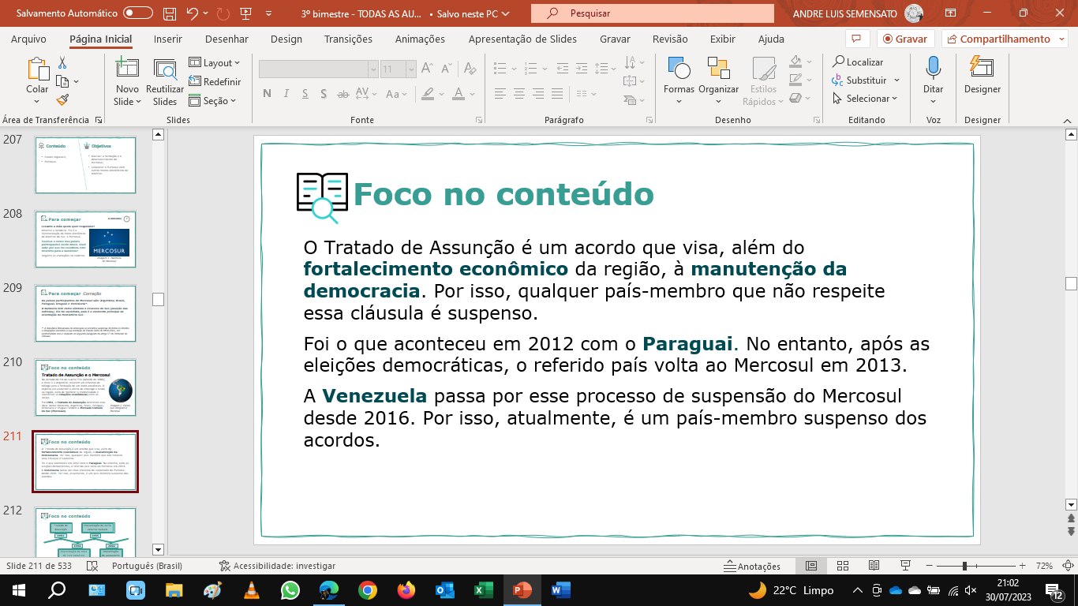The image size is (1078, 606).
Task: Click the shape fill paint bucket icon
Action: [795, 62]
